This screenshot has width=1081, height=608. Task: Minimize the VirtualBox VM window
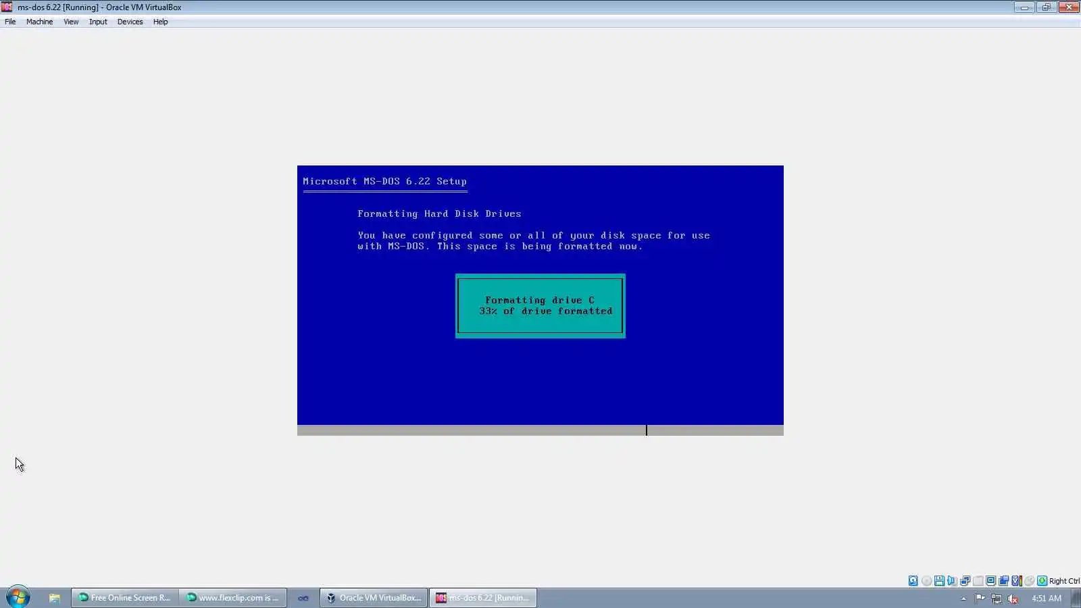[x=1024, y=7]
